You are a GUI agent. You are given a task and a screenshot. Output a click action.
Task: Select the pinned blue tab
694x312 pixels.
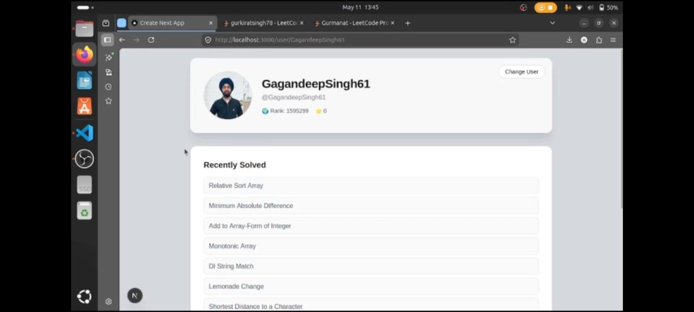point(121,23)
